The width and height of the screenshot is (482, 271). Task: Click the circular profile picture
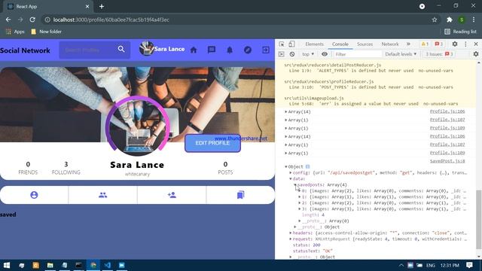(137, 126)
